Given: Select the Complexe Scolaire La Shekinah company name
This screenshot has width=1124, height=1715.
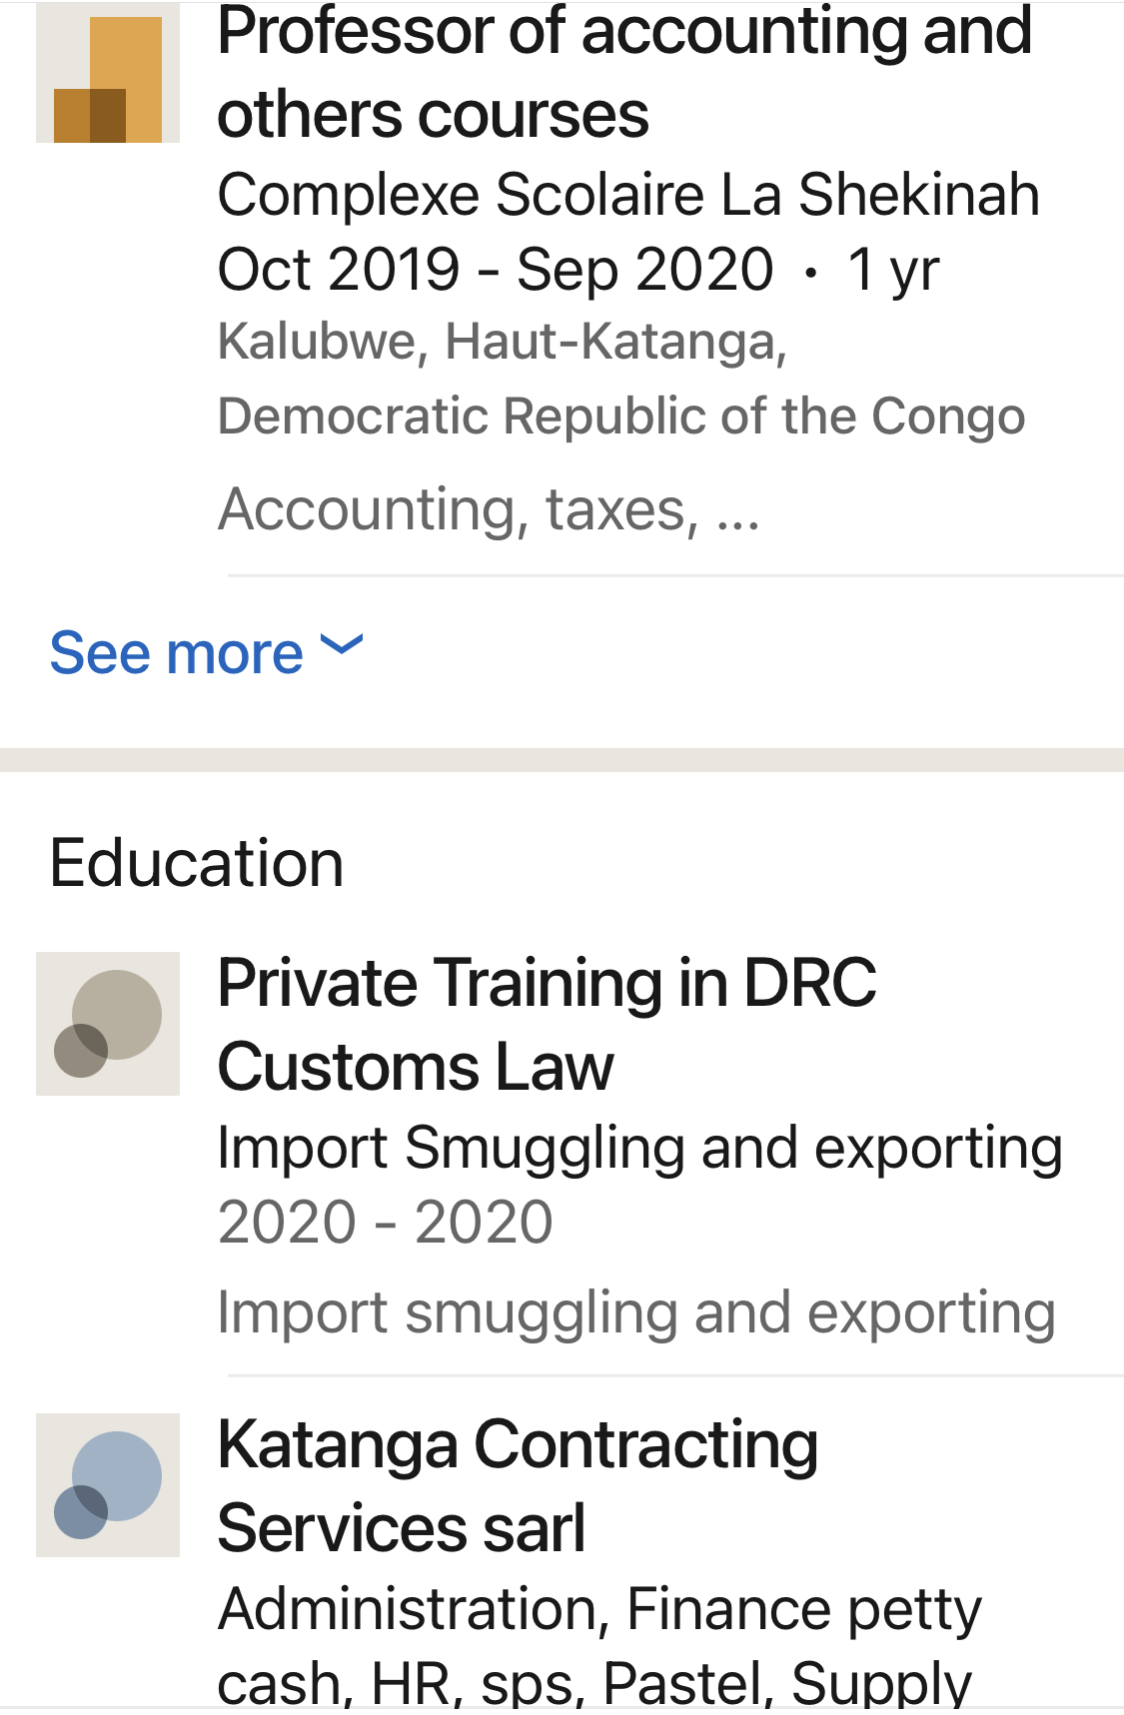Looking at the screenshot, I should [628, 194].
